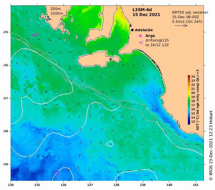Click the color bar value '24'
Screen dimensions: 215x190
coord(193,77)
